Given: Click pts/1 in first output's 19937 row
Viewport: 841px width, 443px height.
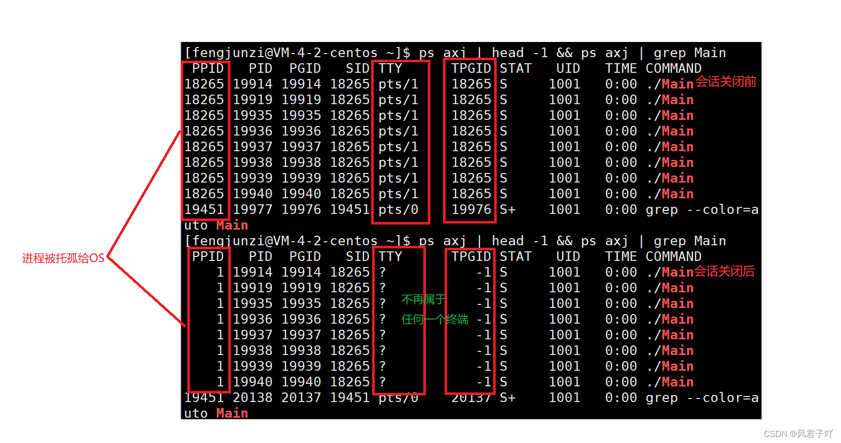Looking at the screenshot, I should (x=398, y=147).
